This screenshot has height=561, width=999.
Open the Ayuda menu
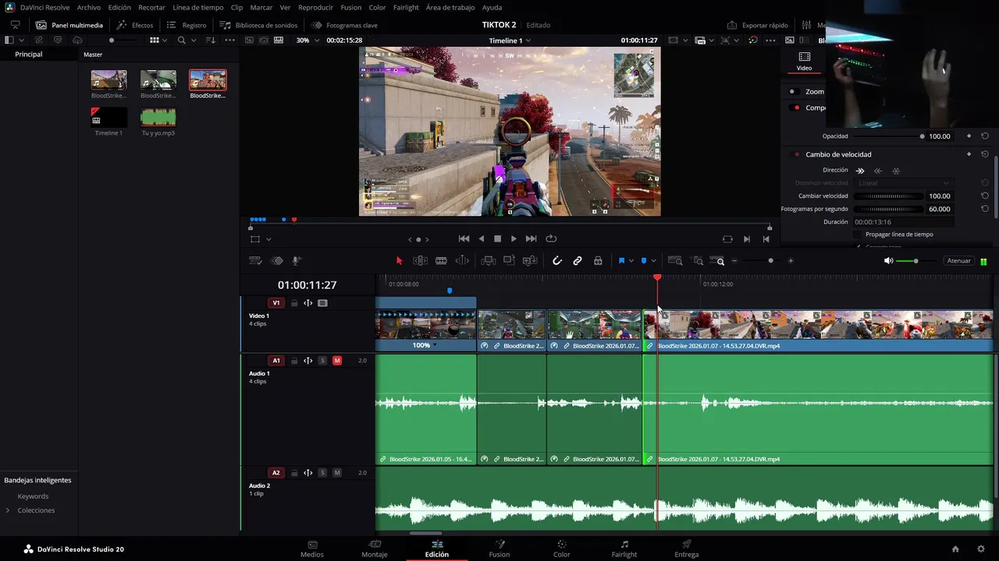tap(492, 7)
